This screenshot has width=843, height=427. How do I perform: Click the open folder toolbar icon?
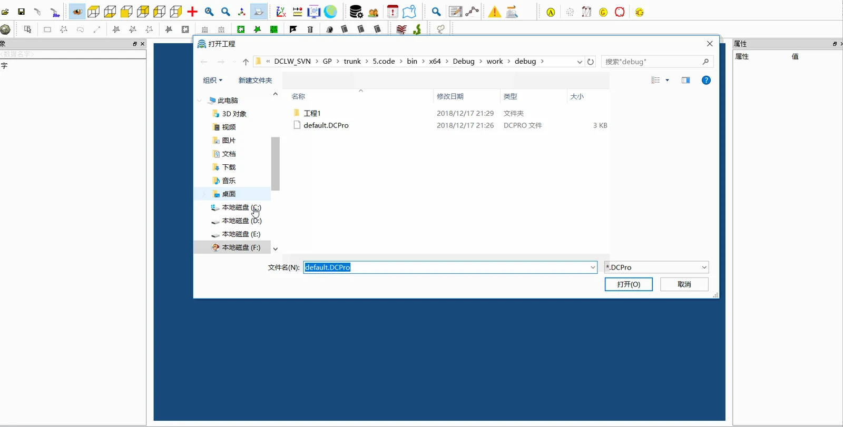pyautogui.click(x=5, y=12)
